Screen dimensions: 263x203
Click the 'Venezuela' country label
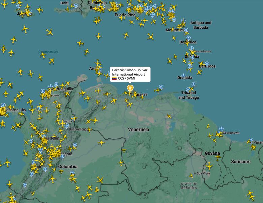[x=139, y=129]
